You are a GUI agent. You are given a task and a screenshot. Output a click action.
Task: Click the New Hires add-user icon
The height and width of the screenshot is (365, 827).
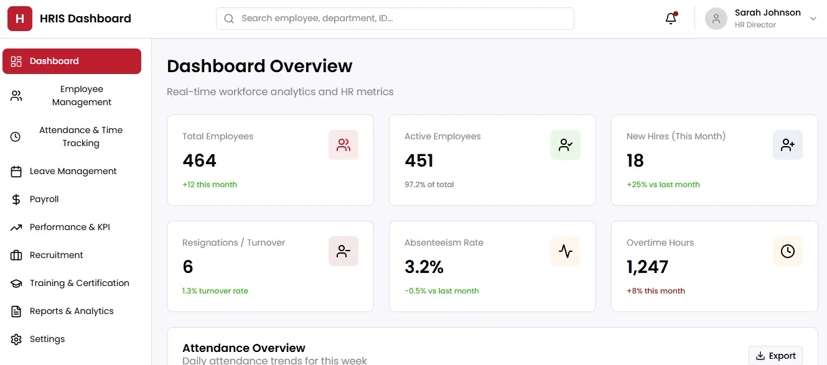click(788, 145)
